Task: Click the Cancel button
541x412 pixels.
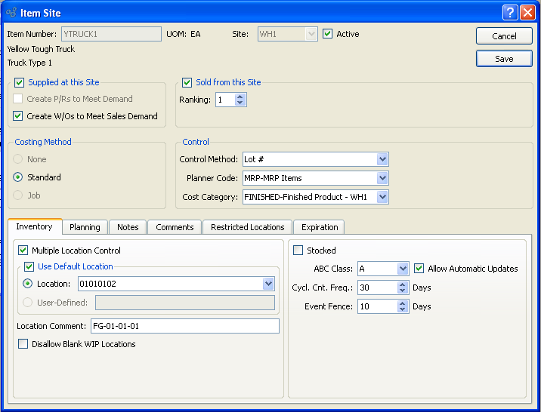Action: (x=504, y=36)
